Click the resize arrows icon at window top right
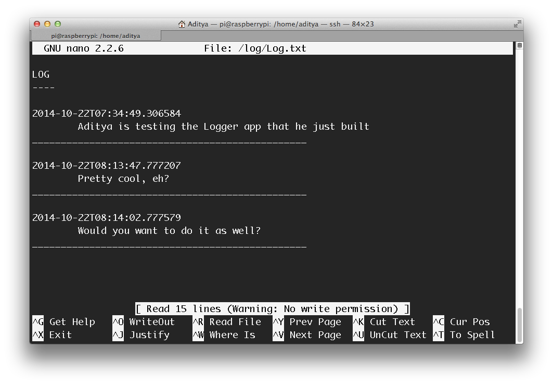 click(517, 23)
